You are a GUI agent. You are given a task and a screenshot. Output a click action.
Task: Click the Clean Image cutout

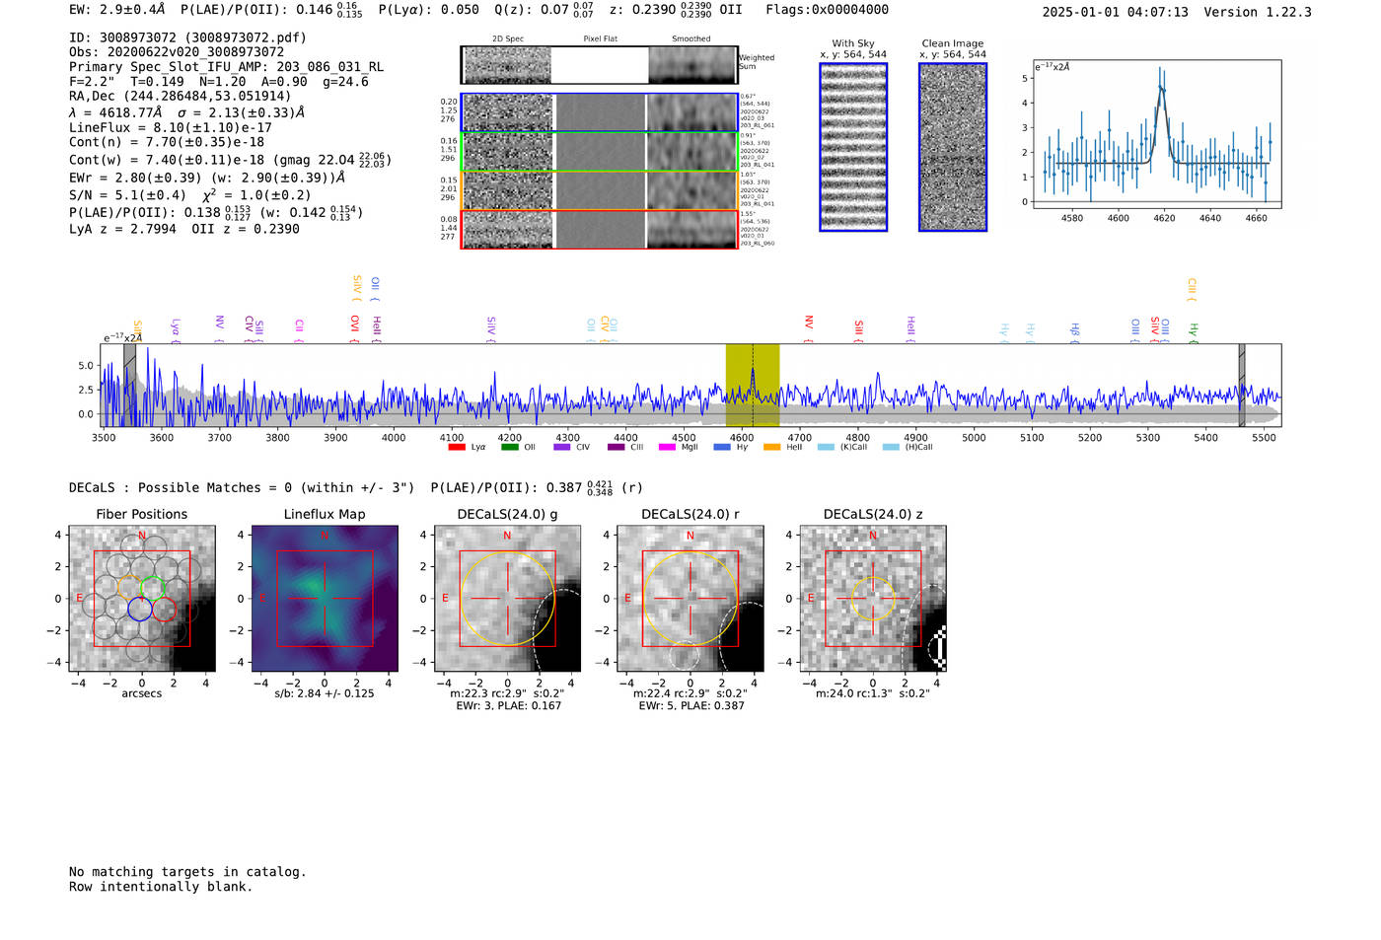pyautogui.click(x=953, y=147)
